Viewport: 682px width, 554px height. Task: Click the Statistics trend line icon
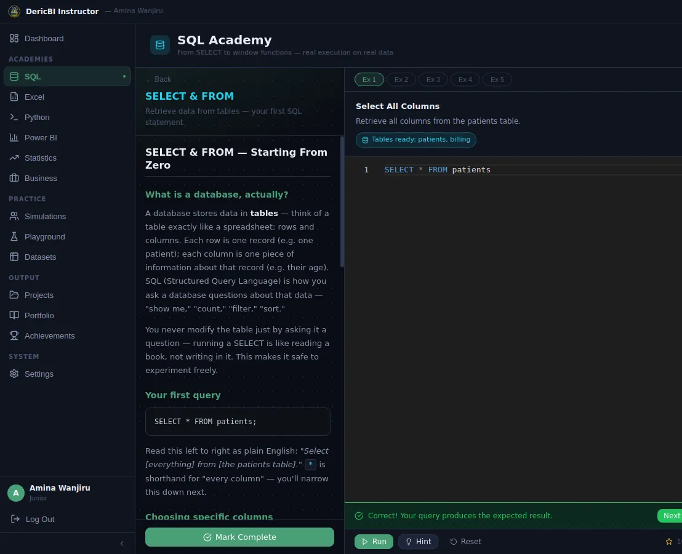tap(14, 158)
